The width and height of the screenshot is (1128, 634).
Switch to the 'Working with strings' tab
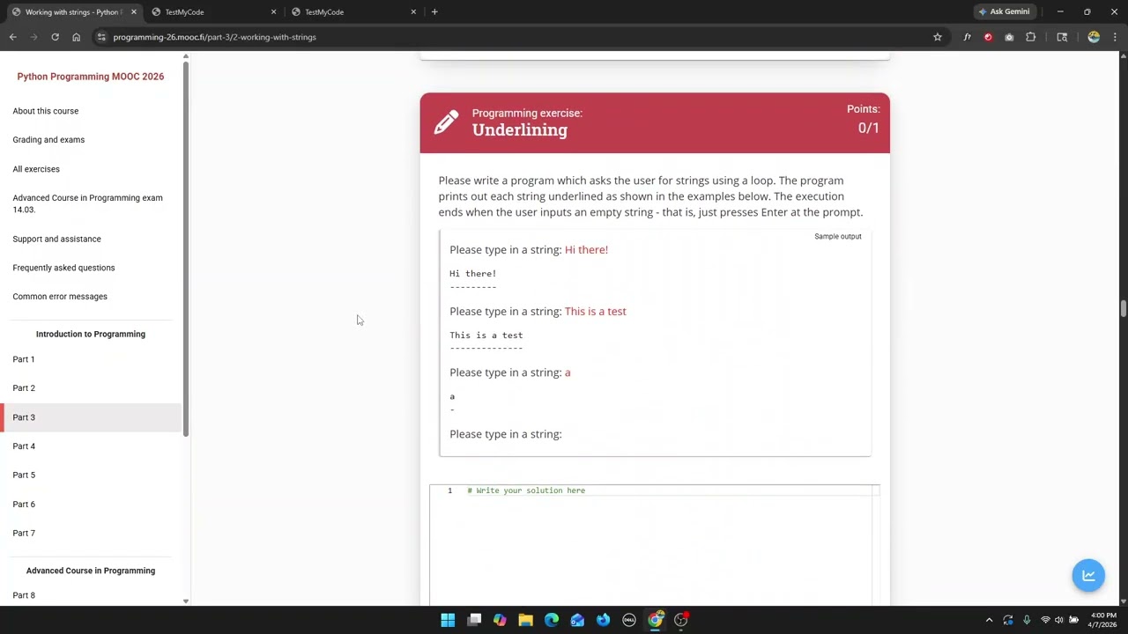(73, 11)
